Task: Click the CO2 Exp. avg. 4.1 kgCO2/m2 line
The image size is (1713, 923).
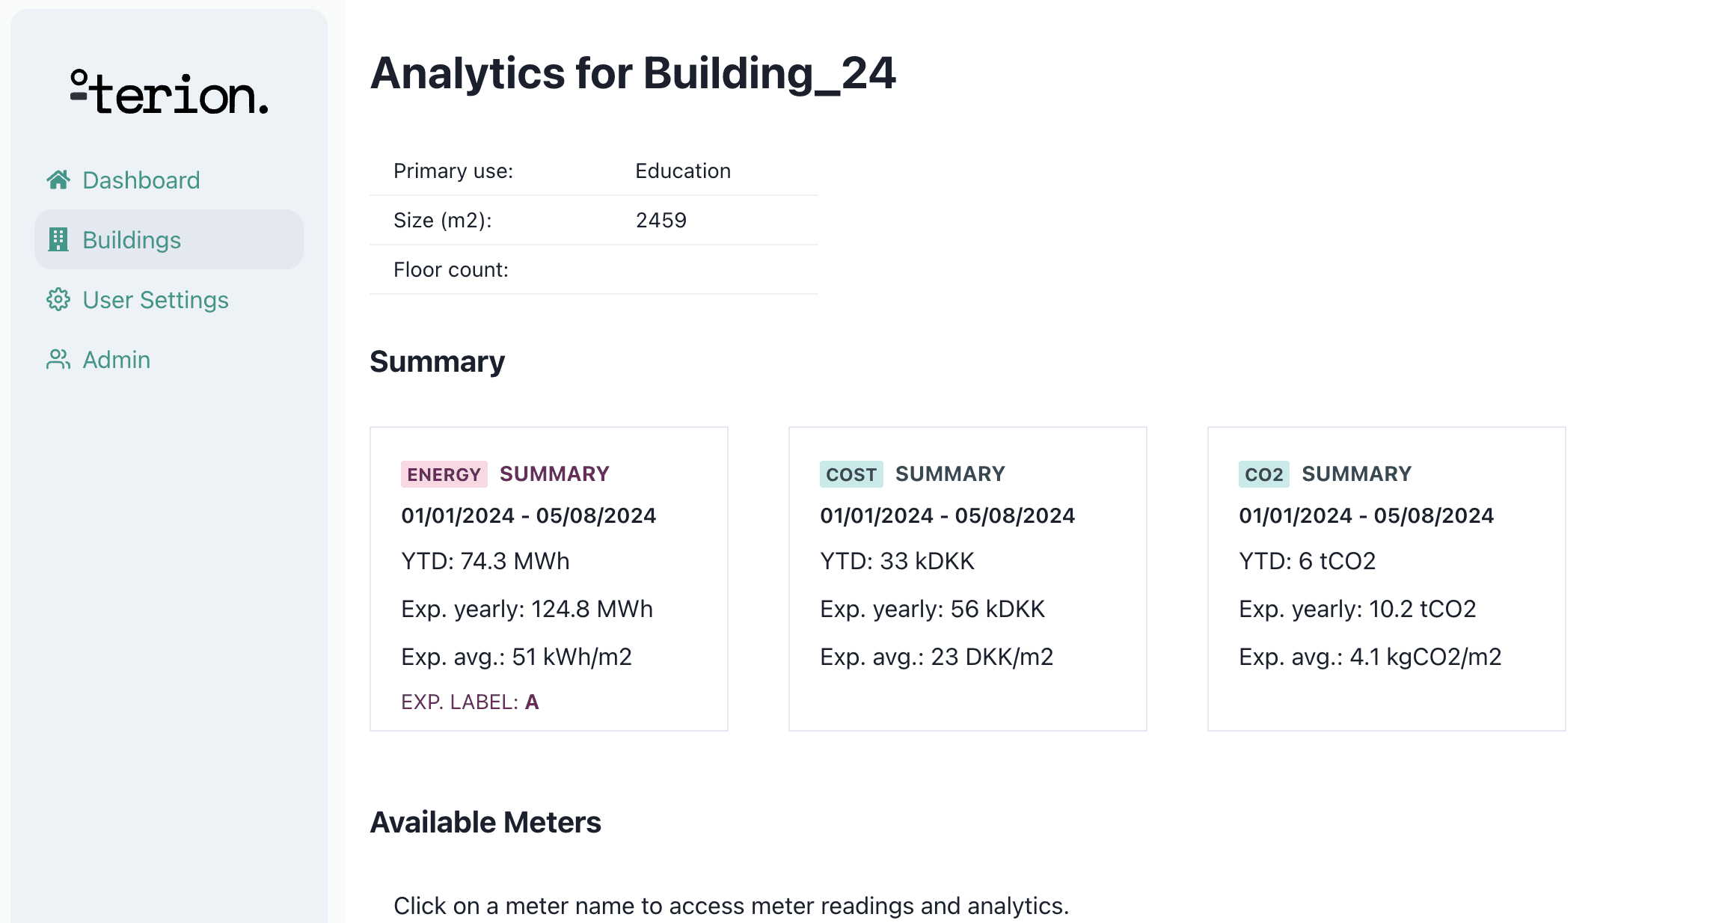Action: tap(1370, 657)
